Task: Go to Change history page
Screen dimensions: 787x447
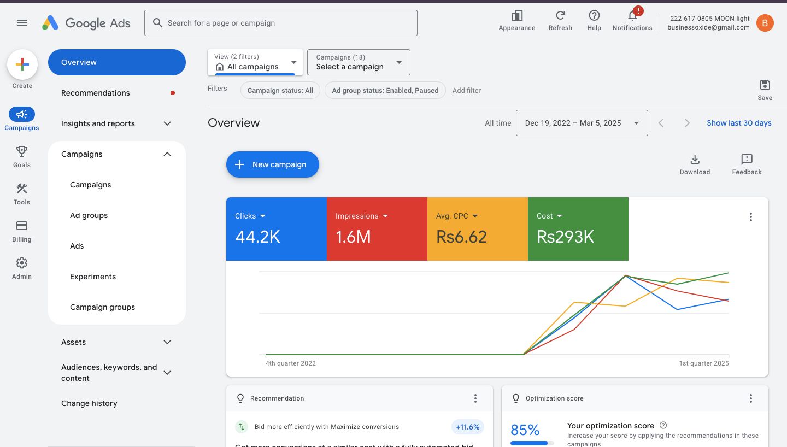Action: [89, 403]
